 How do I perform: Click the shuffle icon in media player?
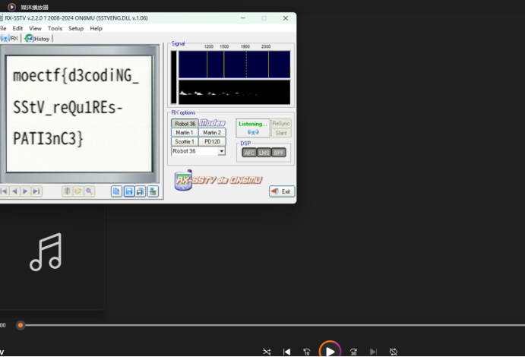pos(267,352)
